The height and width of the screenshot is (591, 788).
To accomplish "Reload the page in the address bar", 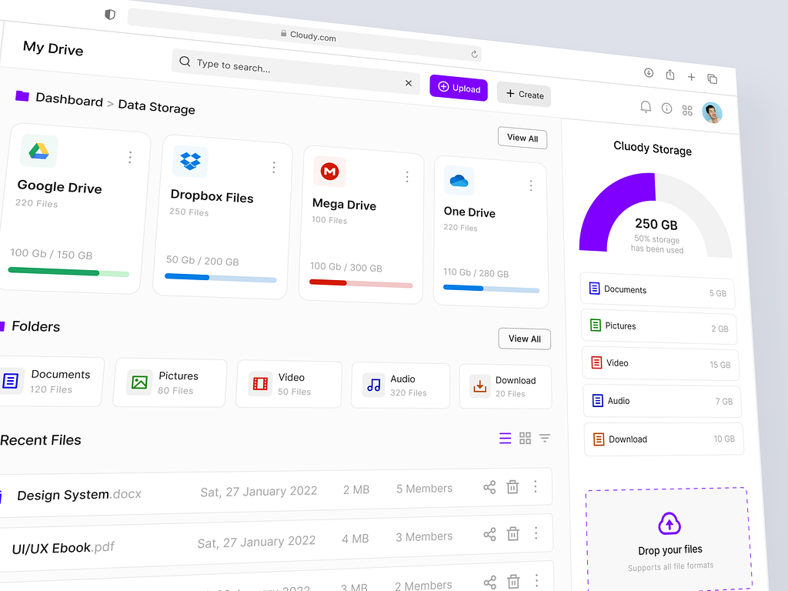I will click(x=475, y=54).
